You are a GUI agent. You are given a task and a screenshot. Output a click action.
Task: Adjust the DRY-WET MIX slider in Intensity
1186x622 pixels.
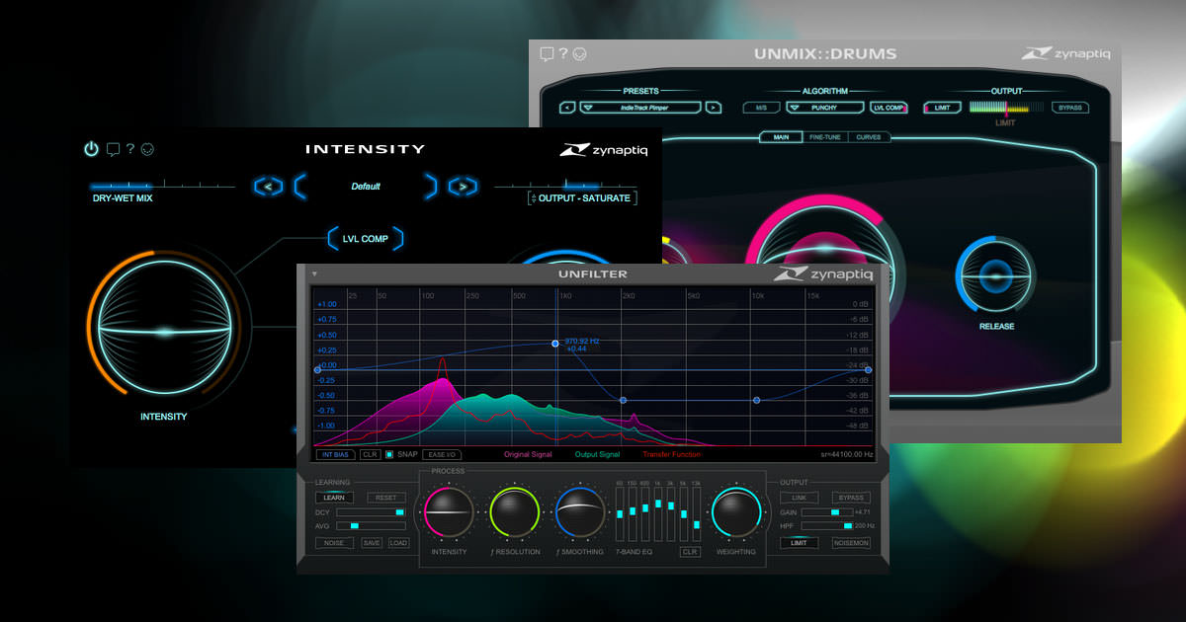[165, 185]
